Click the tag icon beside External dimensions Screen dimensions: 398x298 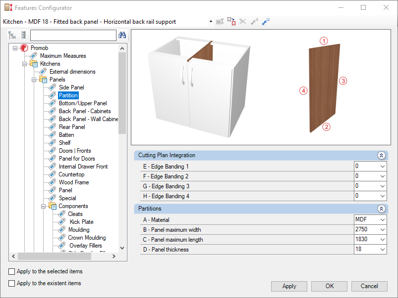click(x=43, y=72)
